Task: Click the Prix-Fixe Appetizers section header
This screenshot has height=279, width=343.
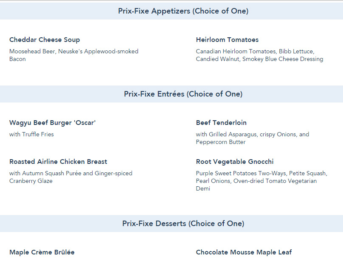Action: 183,11
